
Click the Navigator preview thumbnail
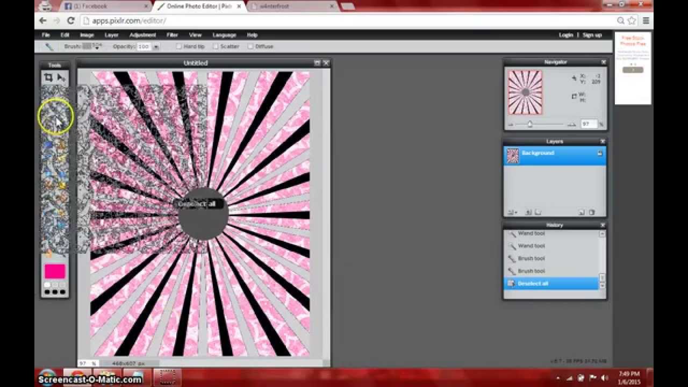(525, 92)
